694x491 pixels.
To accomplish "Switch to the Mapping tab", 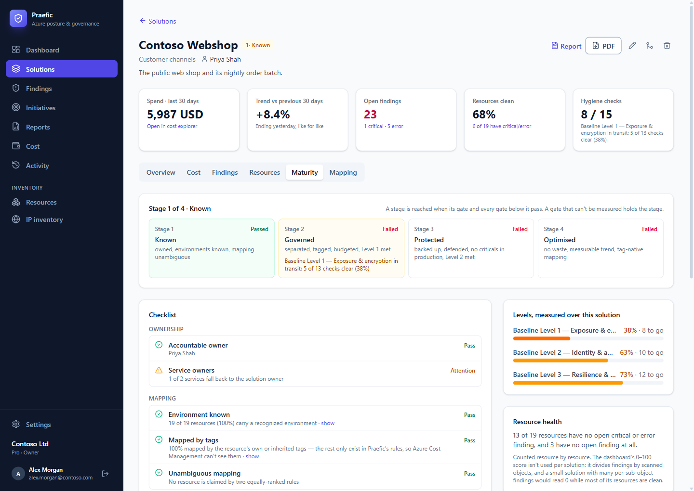I will [343, 172].
